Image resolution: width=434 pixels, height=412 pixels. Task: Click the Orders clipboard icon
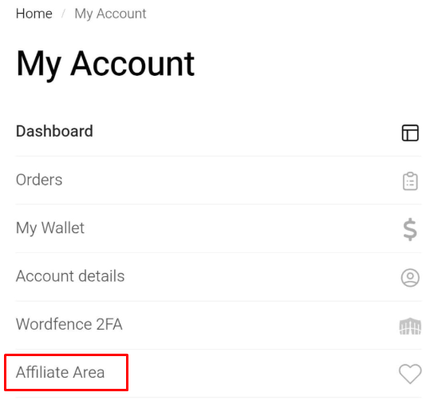(x=410, y=181)
